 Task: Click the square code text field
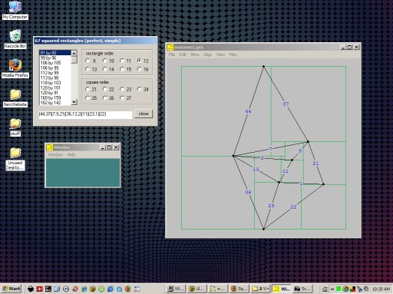pyautogui.click(x=85, y=114)
